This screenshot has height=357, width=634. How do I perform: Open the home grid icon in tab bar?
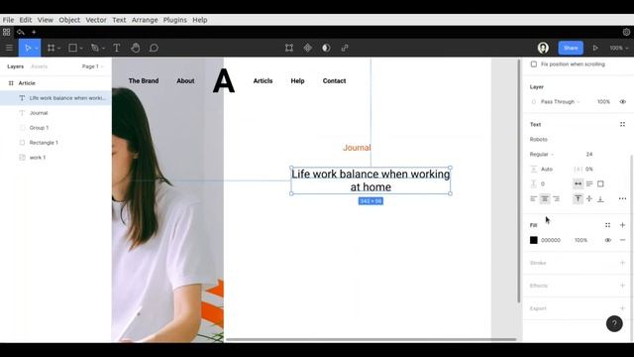pyautogui.click(x=7, y=32)
